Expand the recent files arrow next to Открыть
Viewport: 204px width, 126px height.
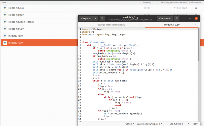point(96,18)
